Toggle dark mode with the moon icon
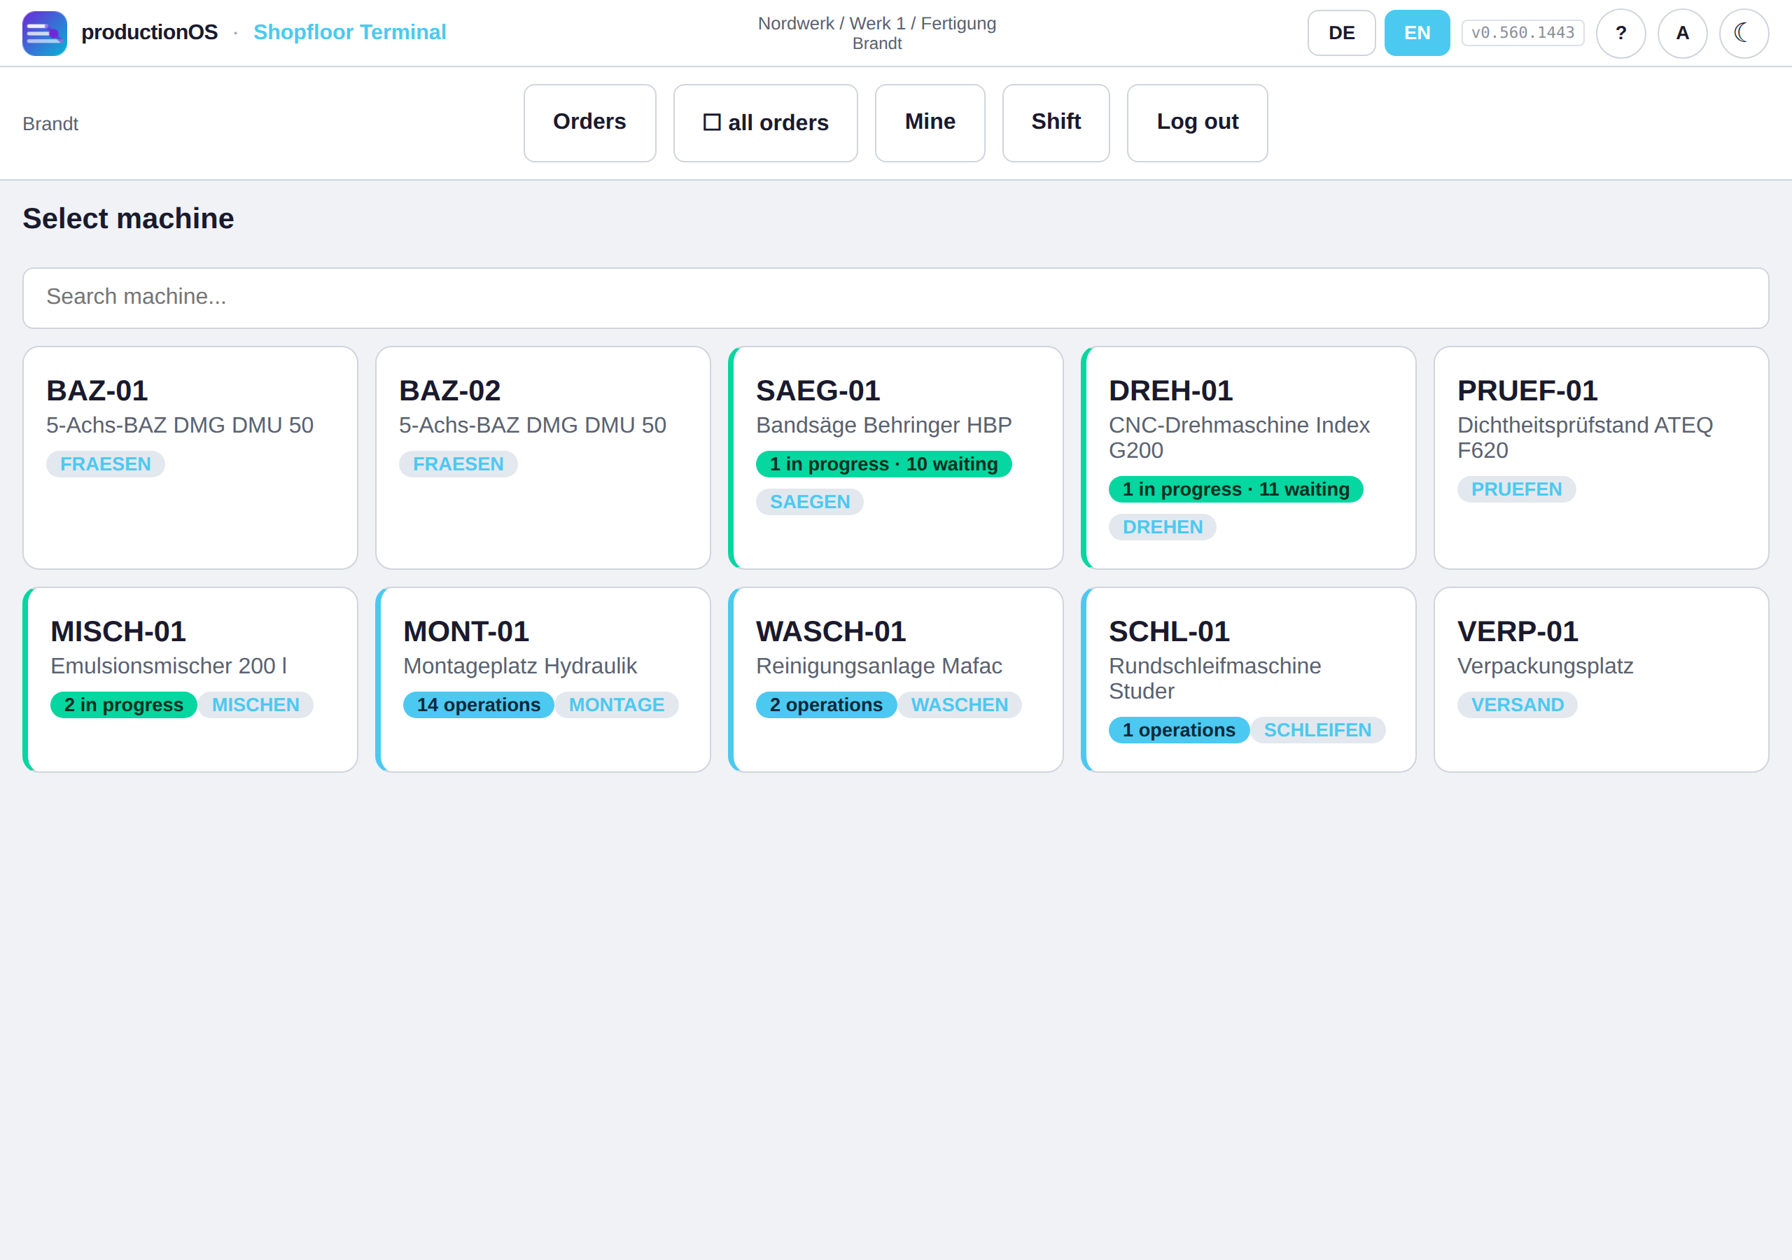Image resolution: width=1792 pixels, height=1260 pixels. [x=1744, y=33]
